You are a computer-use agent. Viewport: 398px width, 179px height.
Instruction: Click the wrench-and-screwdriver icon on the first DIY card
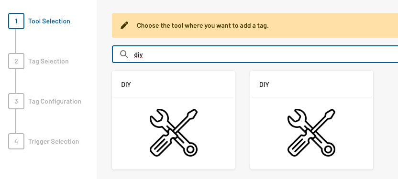tap(173, 133)
